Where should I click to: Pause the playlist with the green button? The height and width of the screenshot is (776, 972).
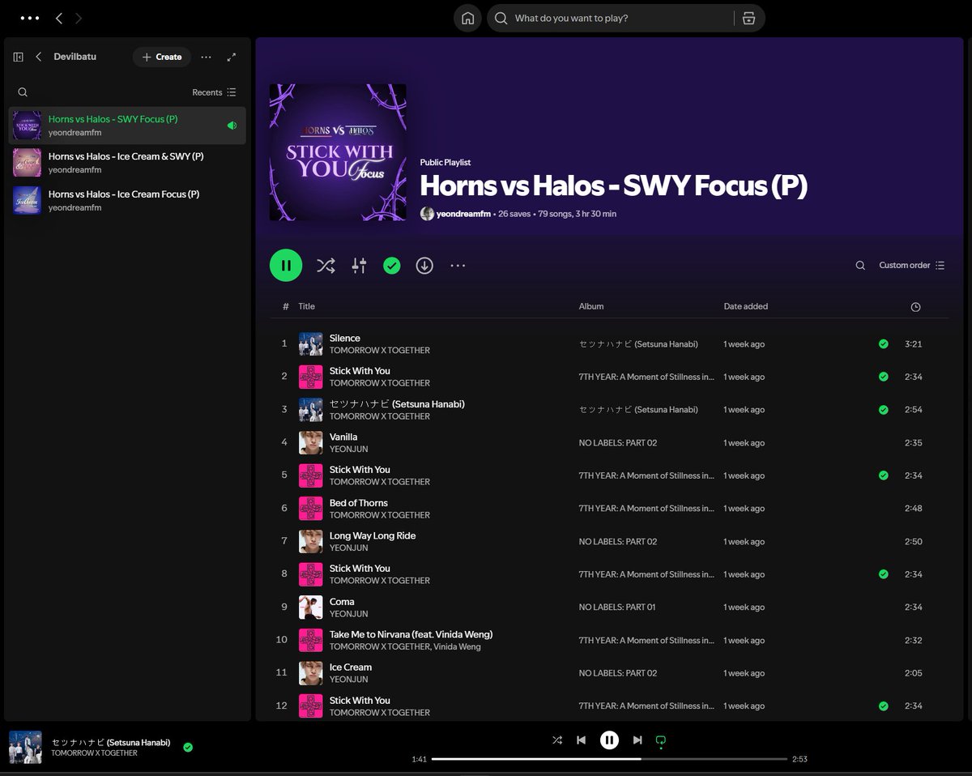286,265
